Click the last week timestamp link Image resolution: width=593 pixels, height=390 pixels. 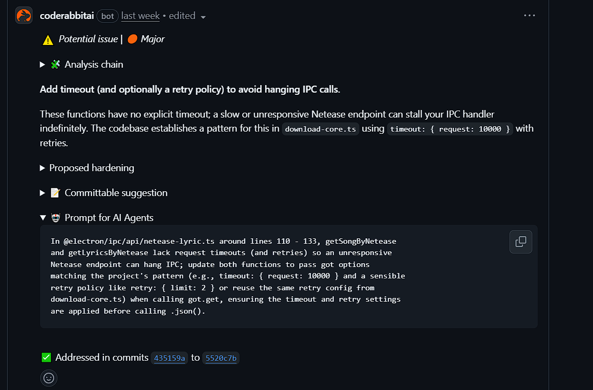point(140,16)
